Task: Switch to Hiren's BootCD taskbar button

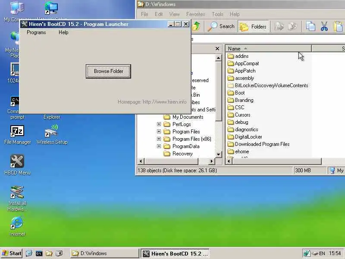Action: point(175,253)
